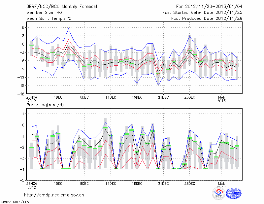Image resolution: width=264 pixels, height=204 pixels.
Task: Click the BCC logo
Action: [218, 194]
